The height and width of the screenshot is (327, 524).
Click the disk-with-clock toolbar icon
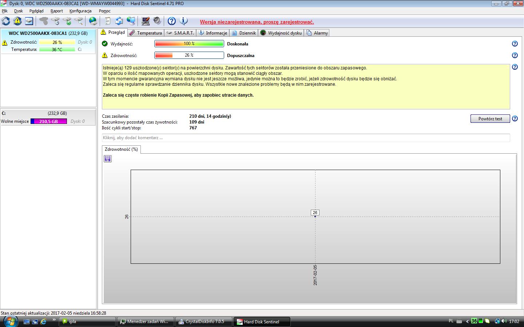55,21
